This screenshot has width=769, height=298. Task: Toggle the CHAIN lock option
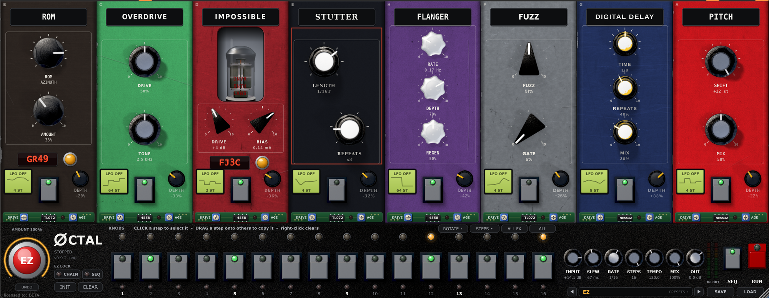[x=68, y=274]
